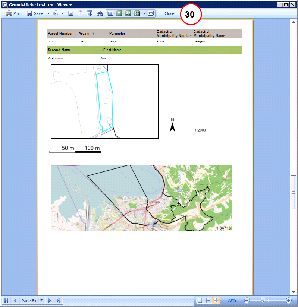This screenshot has height=307, width=298.
Task: Click the Parcel Number column header
Action: (60, 34)
